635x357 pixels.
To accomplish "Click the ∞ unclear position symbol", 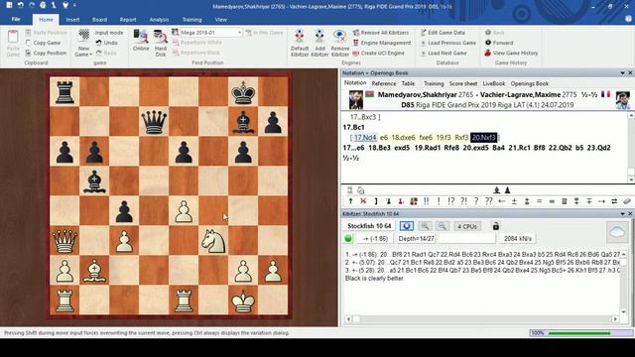I will point(552,201).
